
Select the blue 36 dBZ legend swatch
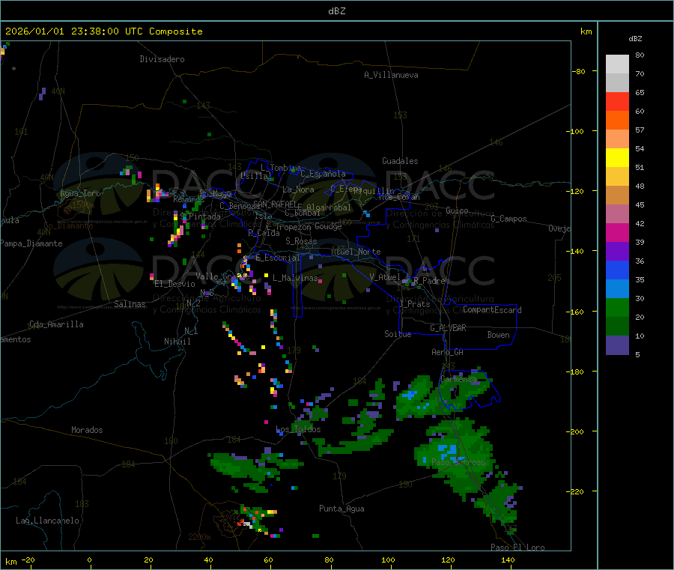(617, 270)
